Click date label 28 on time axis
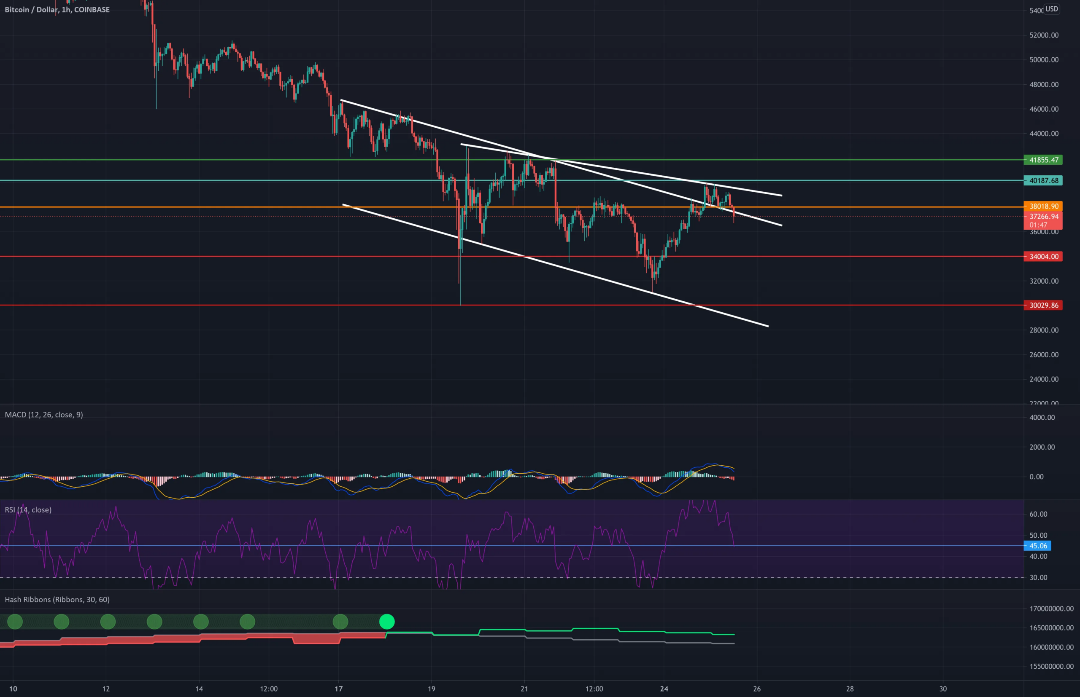Viewport: 1080px width, 697px height. coord(850,689)
